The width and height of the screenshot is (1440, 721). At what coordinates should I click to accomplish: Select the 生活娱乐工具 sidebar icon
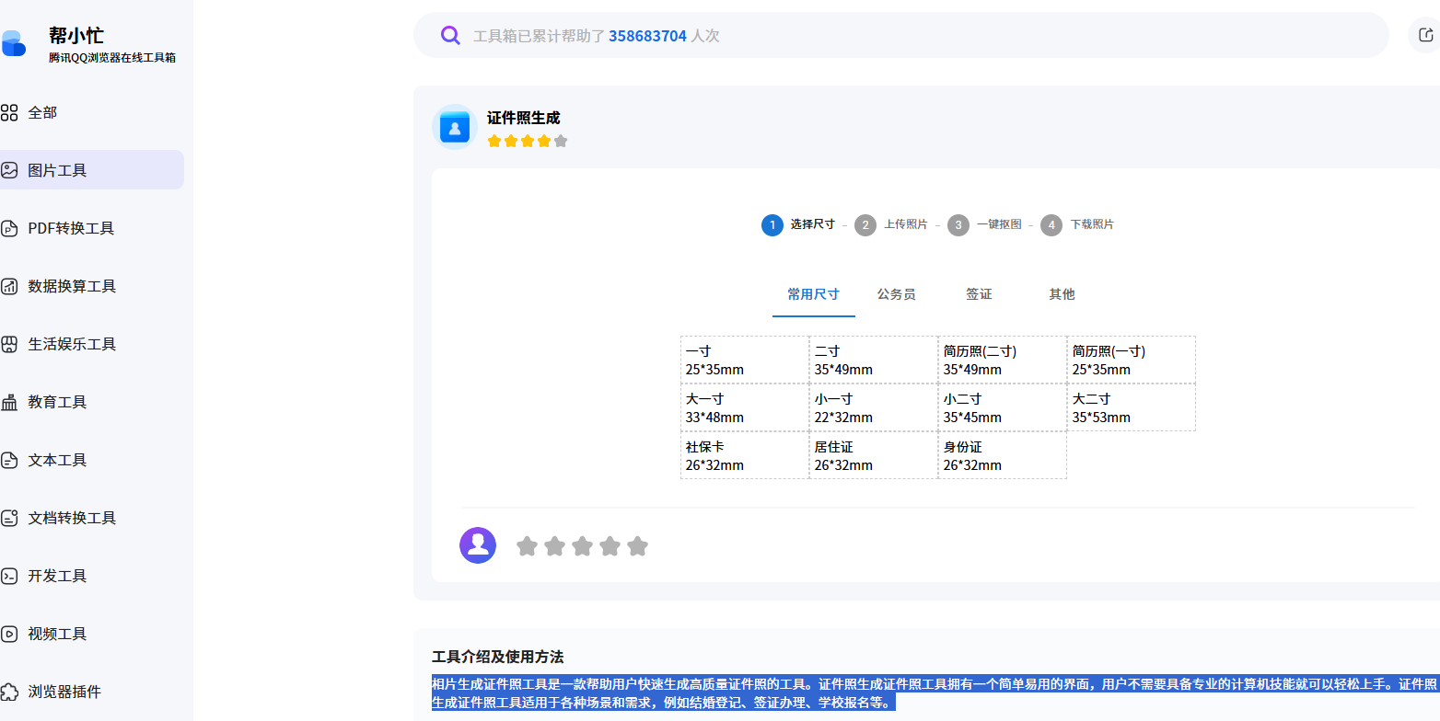point(10,344)
